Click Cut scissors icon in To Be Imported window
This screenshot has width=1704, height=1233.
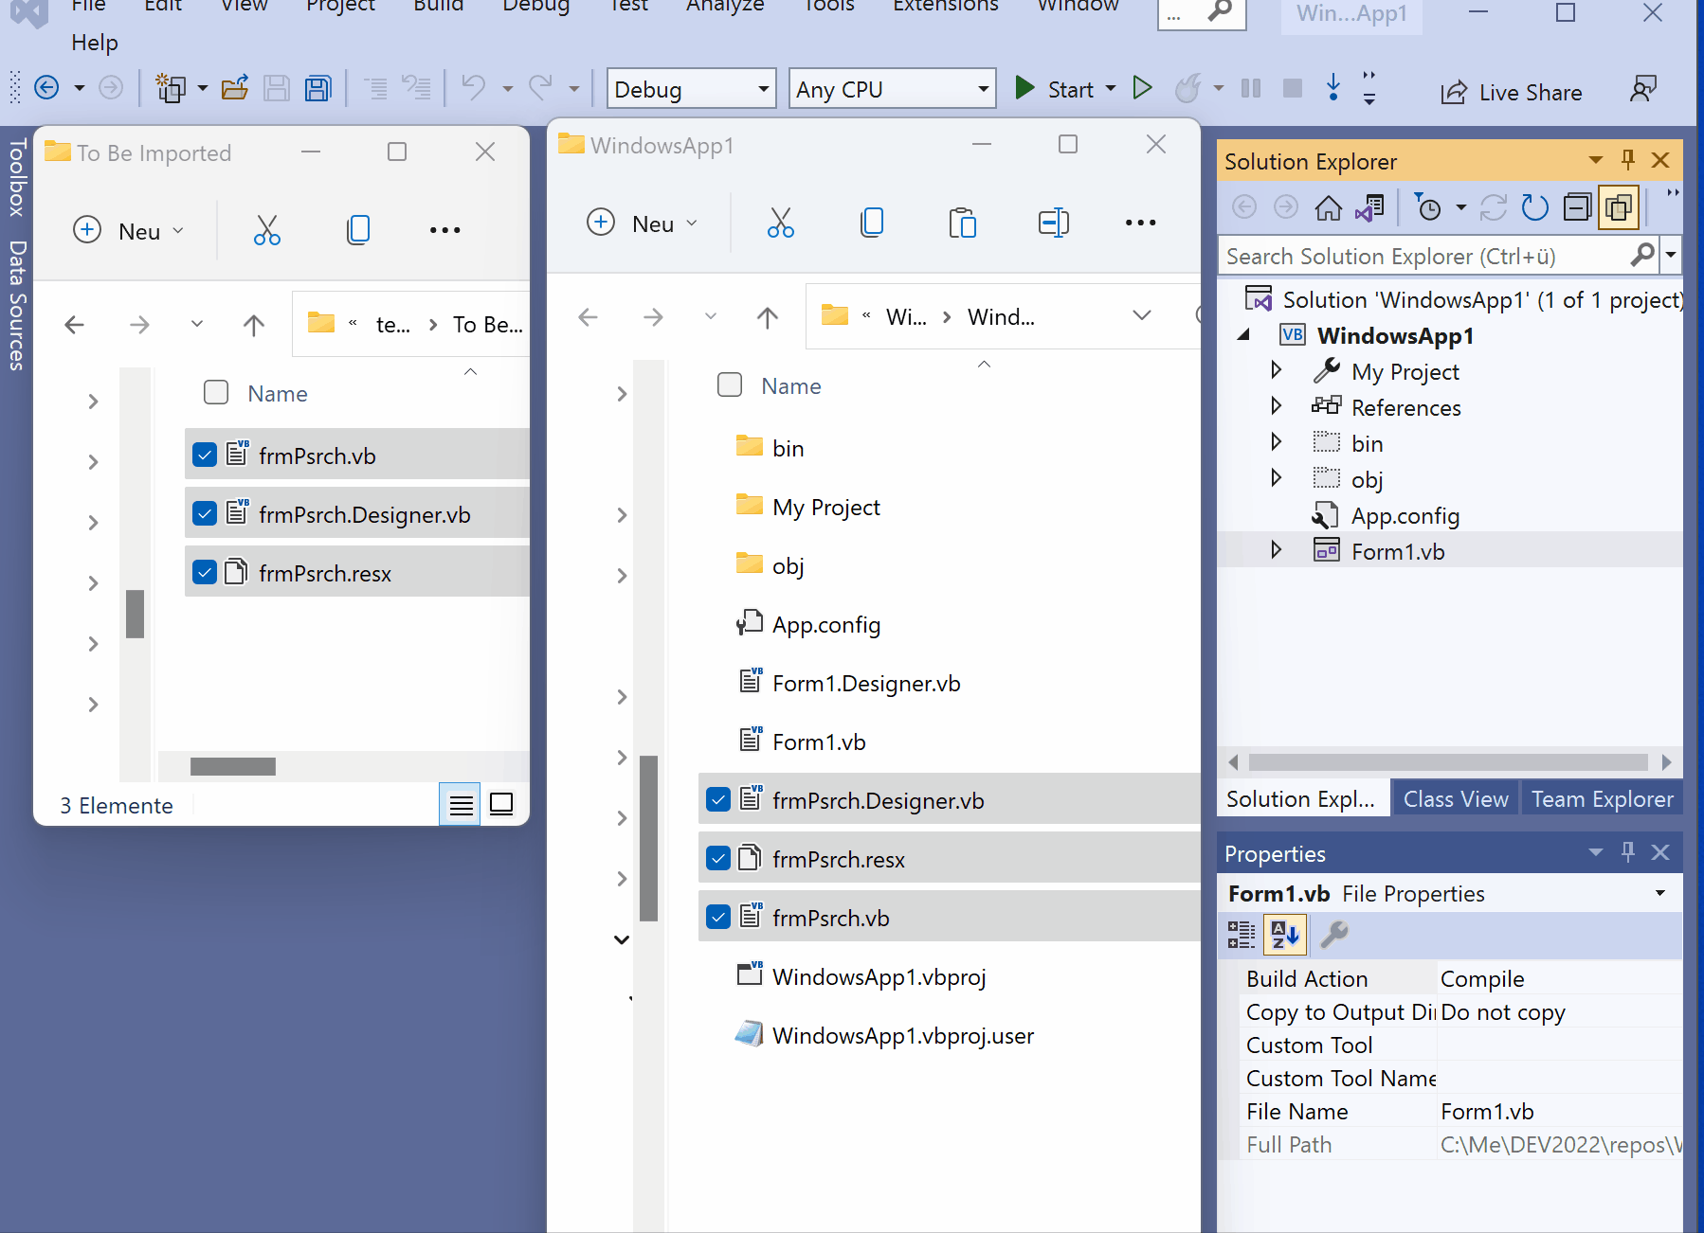[267, 230]
